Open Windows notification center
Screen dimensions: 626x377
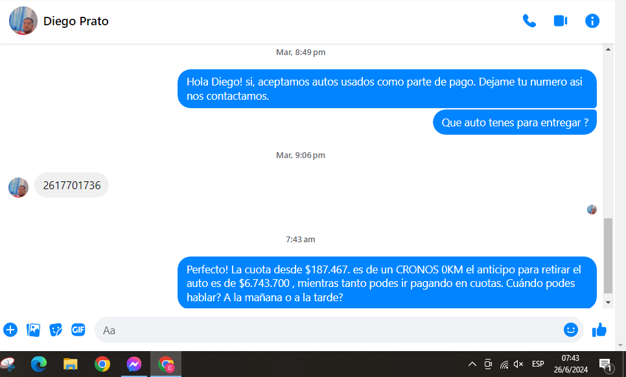click(605, 364)
